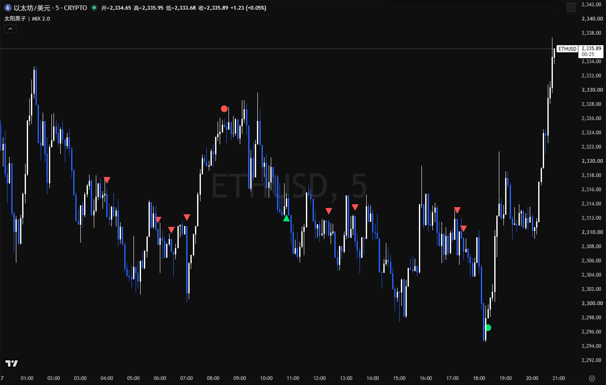Screen dimensions: 606x385
Task: Click the green market status dot
Action: [x=94, y=8]
